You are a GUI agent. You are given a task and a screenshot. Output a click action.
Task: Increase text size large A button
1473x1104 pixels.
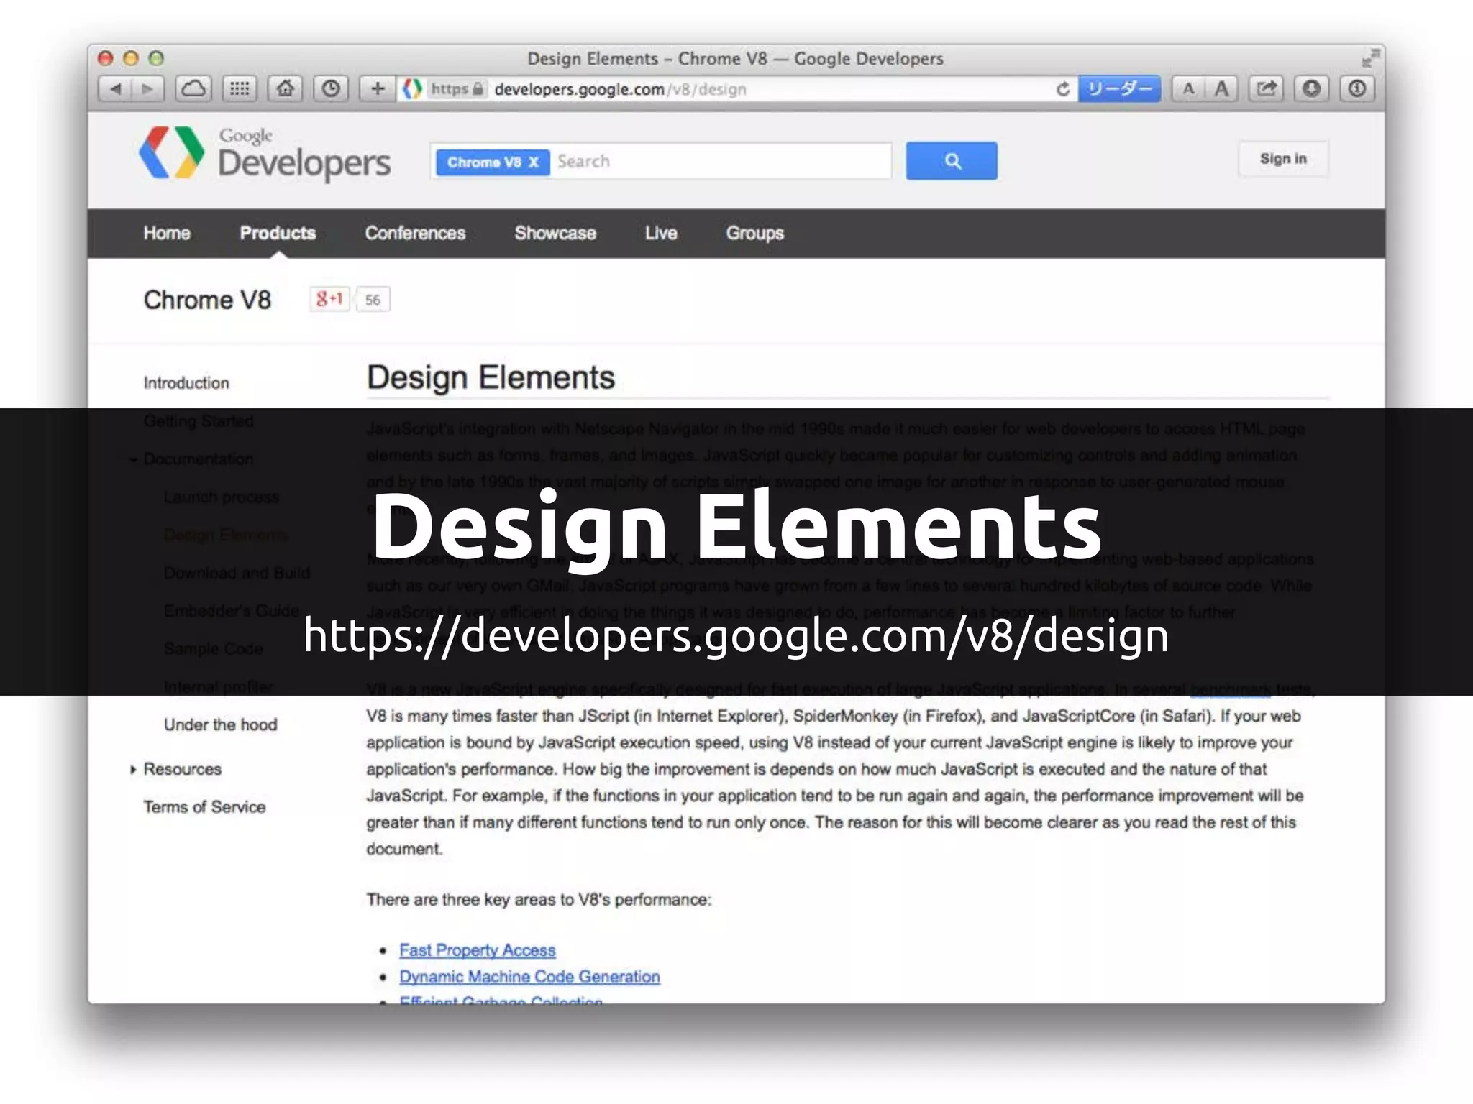(1221, 89)
